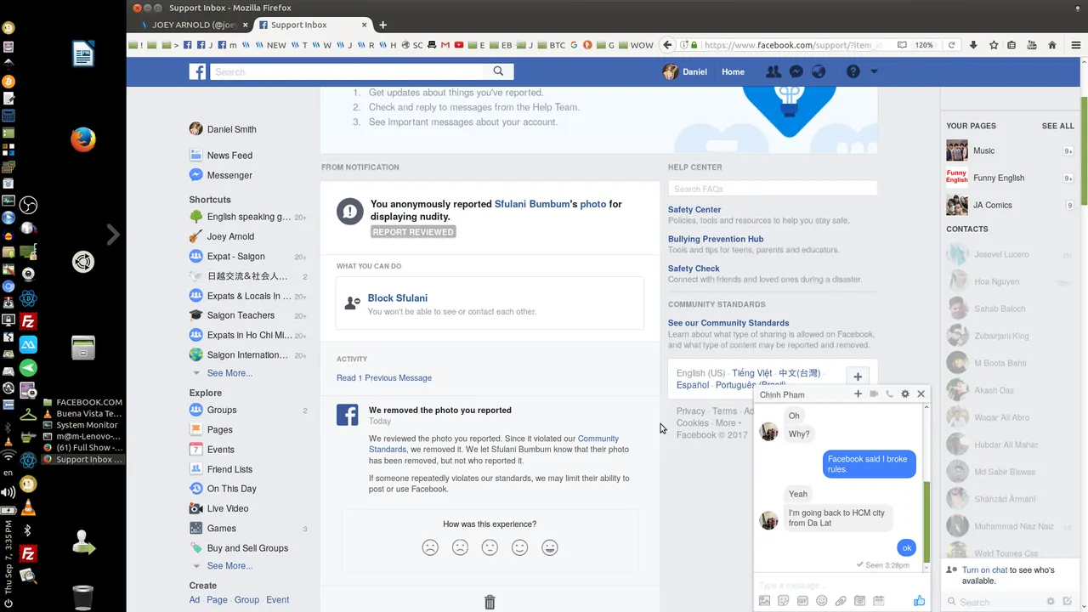Viewport: 1088px width, 612px height.
Task: Click Turn on chat link
Action: point(984,570)
